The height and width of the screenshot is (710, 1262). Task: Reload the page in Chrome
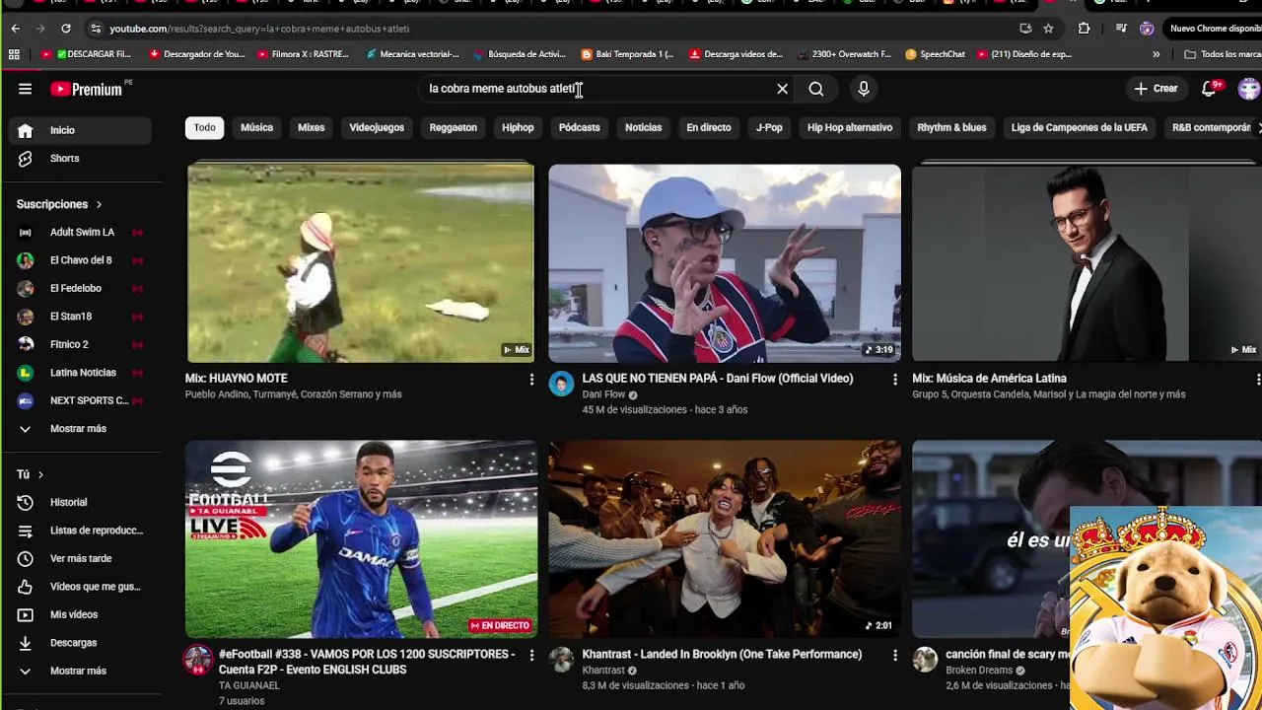pos(66,29)
